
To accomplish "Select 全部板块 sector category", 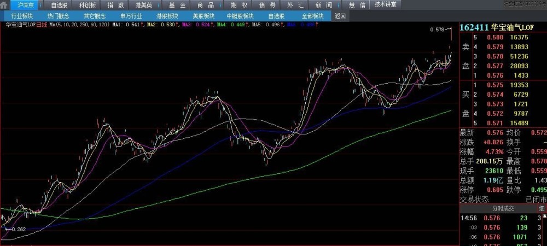I will 312,16.
